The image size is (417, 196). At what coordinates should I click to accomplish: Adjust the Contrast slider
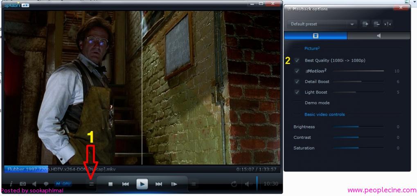(x=358, y=137)
